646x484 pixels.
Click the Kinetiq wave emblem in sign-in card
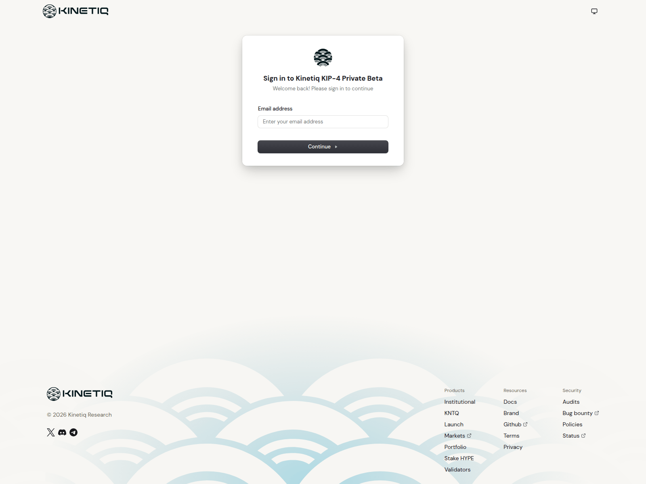pyautogui.click(x=323, y=58)
